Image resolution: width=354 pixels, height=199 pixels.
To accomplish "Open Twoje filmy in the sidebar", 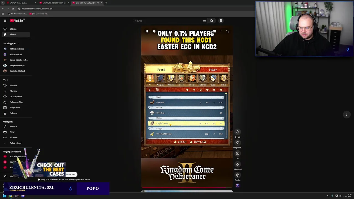I will pyautogui.click(x=15, y=108).
